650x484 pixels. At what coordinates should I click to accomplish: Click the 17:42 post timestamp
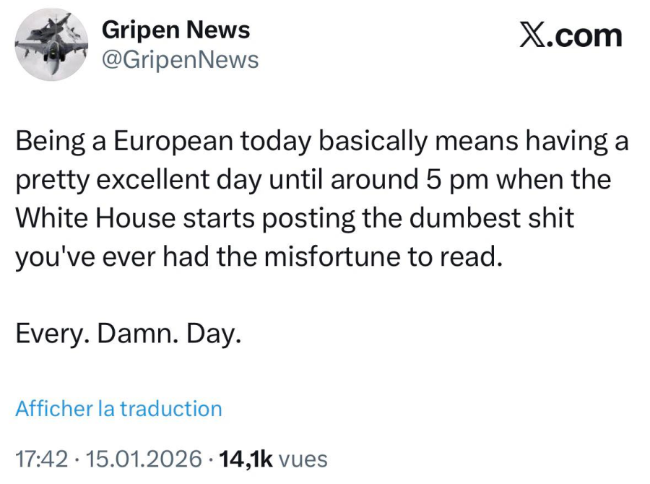coord(41,459)
